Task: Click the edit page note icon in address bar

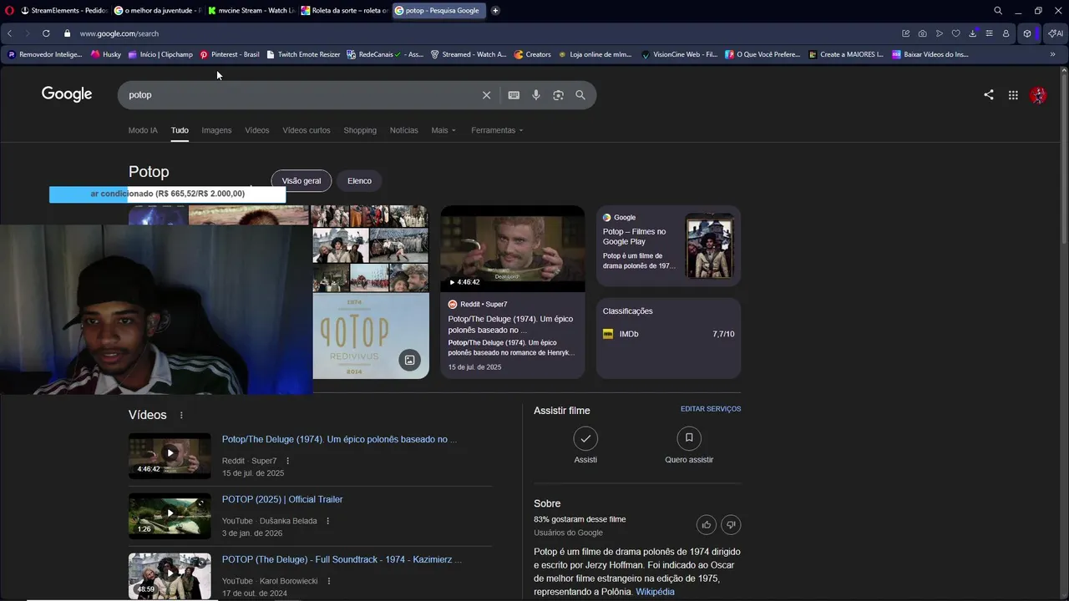Action: click(905, 33)
